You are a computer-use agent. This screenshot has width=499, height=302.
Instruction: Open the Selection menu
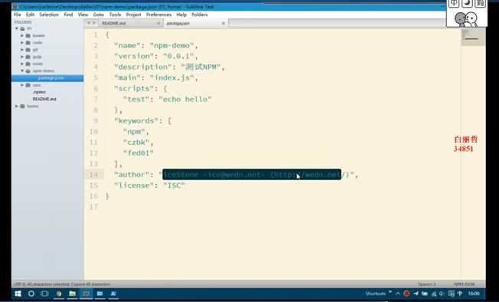[x=49, y=15]
